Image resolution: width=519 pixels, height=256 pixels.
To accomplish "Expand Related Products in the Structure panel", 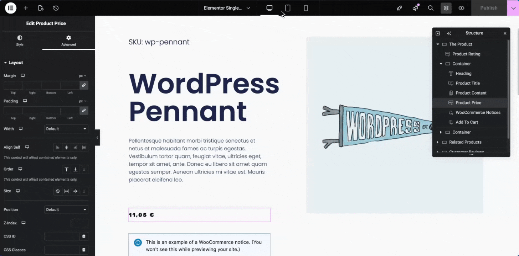I will pos(437,142).
